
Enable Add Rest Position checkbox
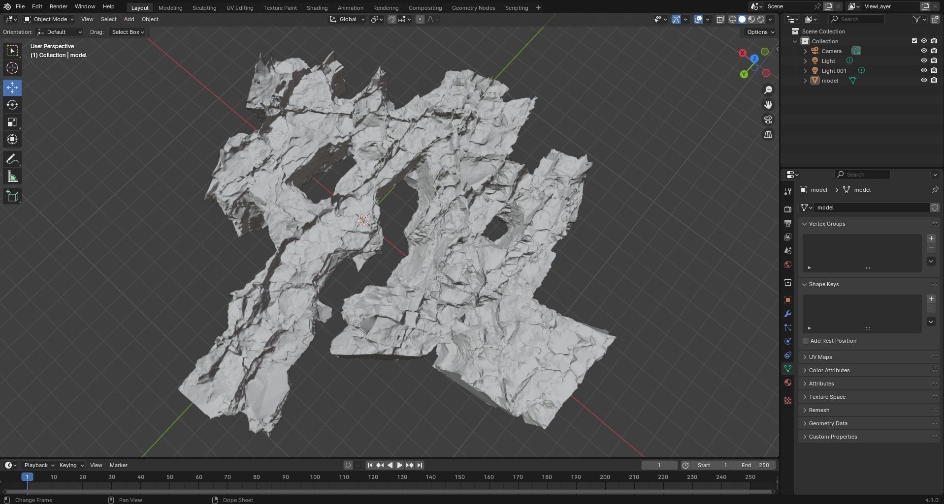pos(806,341)
